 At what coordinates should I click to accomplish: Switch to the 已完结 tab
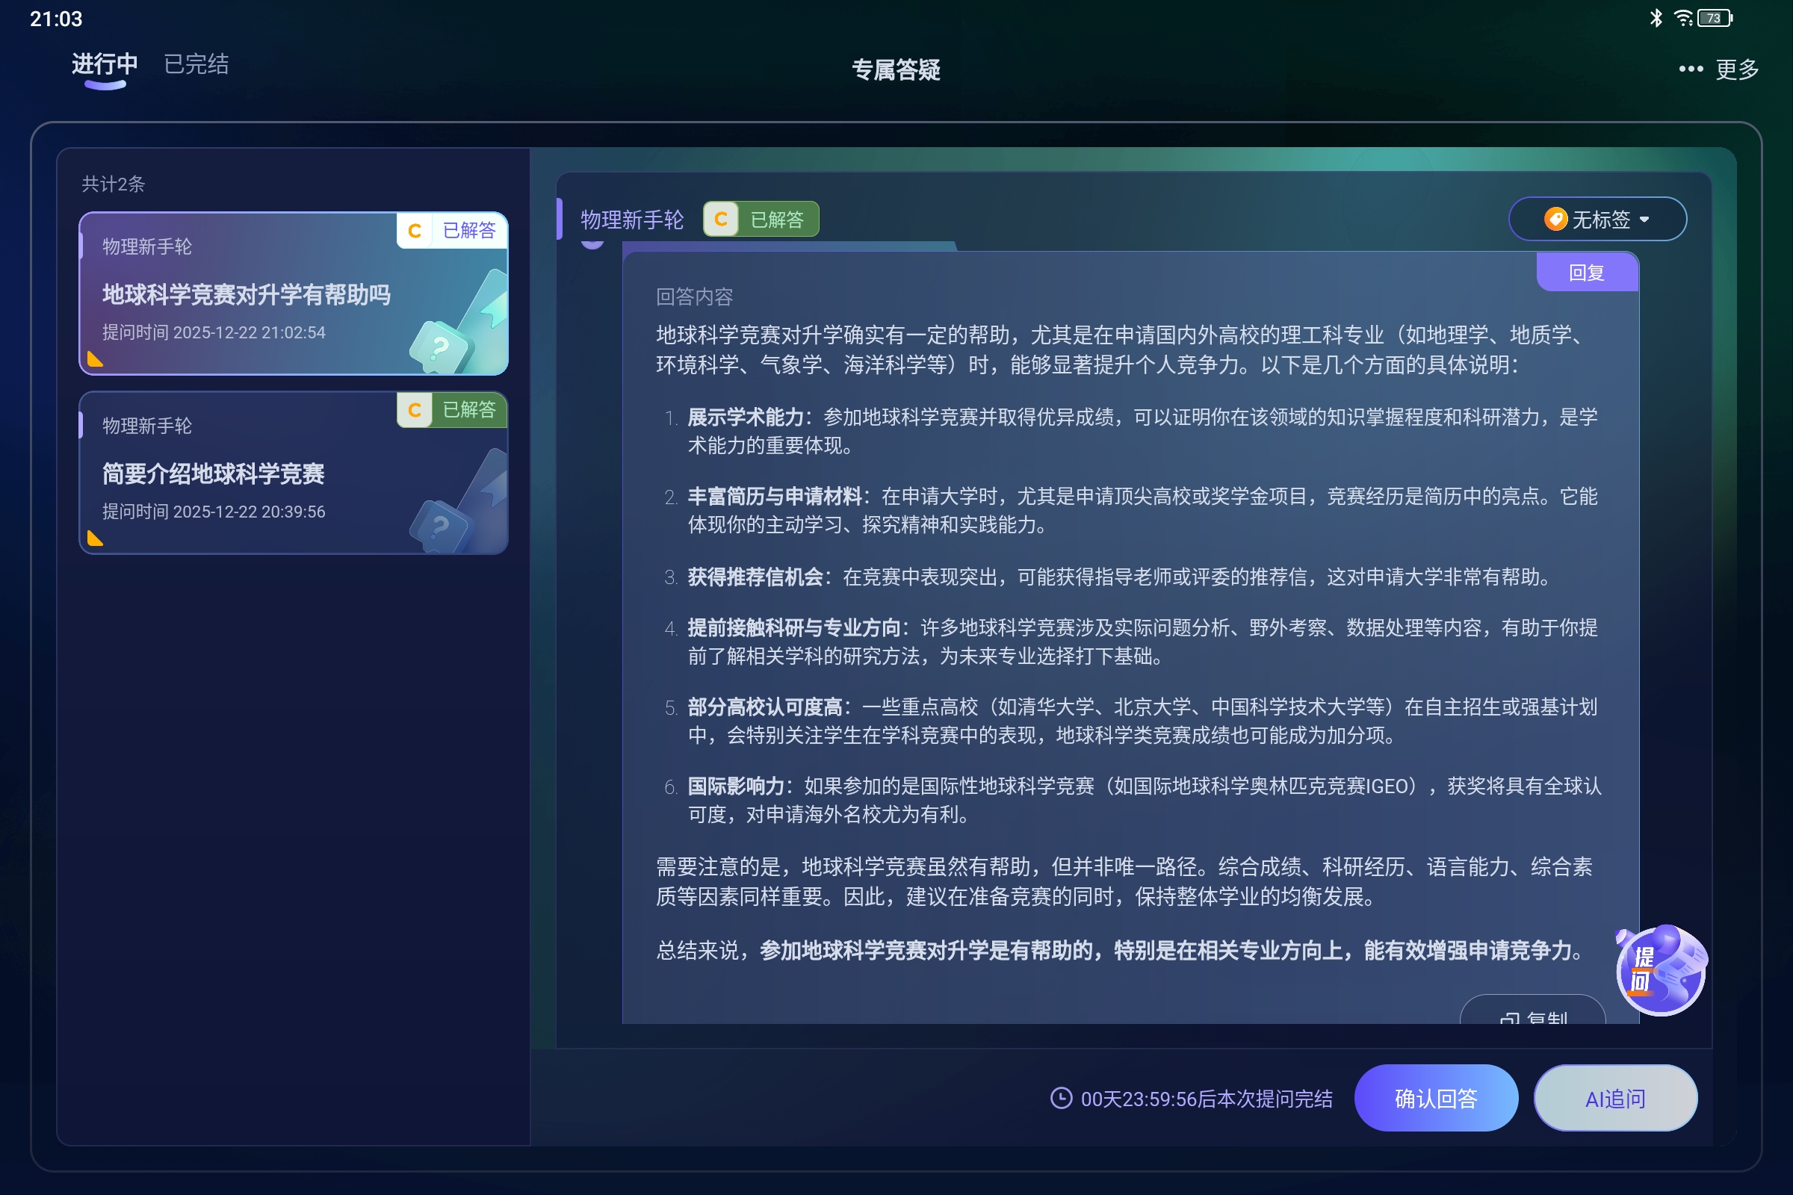click(195, 64)
